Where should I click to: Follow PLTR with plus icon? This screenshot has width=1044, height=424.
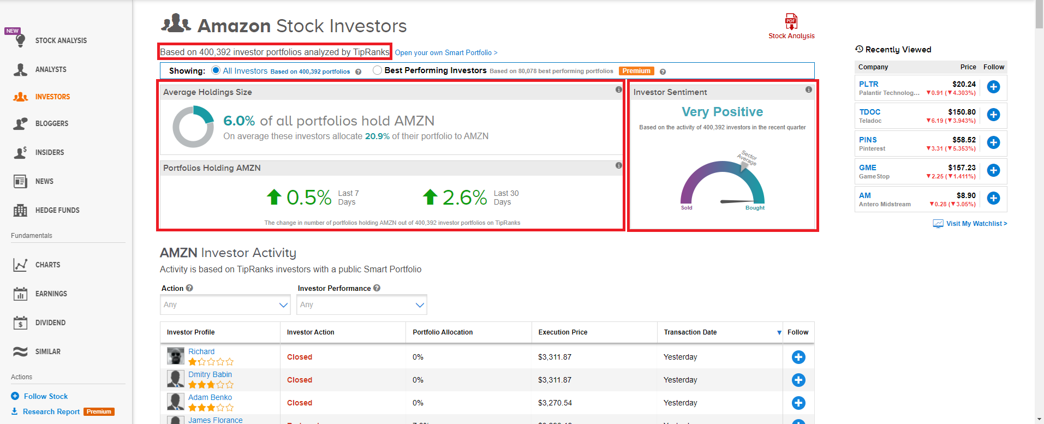[x=993, y=87]
